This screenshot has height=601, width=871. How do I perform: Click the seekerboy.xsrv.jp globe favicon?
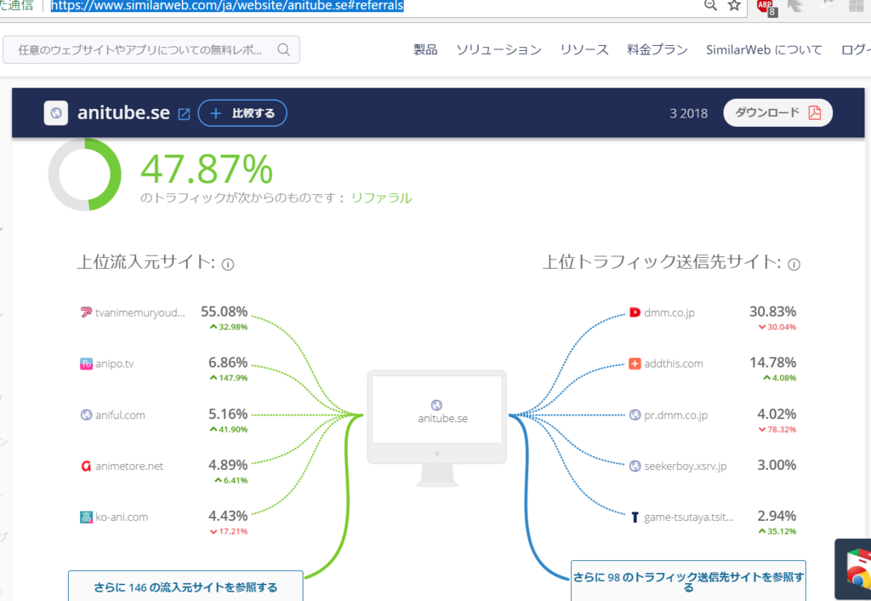(x=635, y=466)
